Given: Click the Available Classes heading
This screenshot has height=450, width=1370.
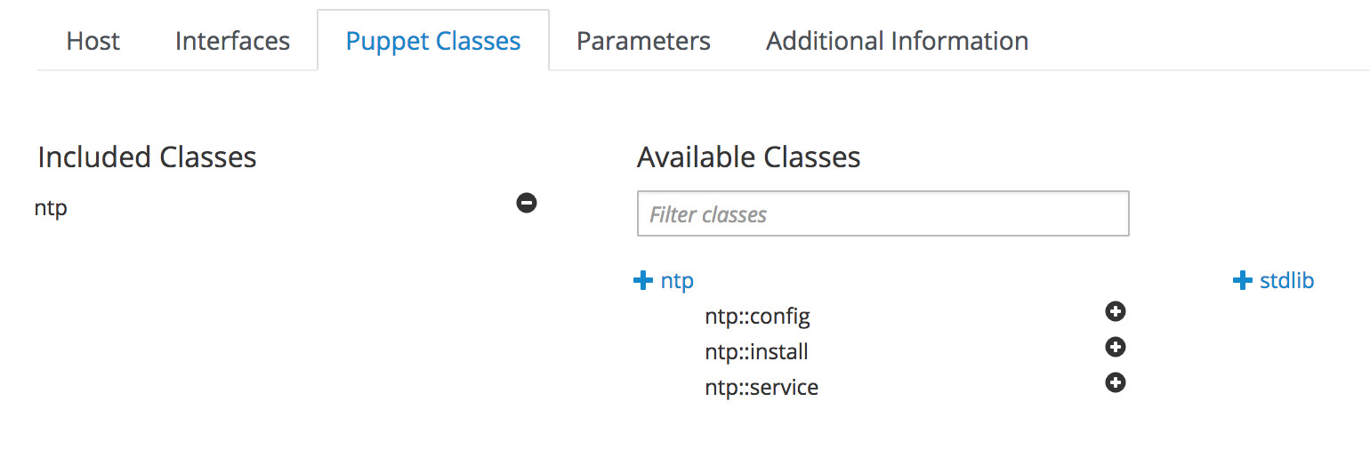Looking at the screenshot, I should (x=748, y=157).
